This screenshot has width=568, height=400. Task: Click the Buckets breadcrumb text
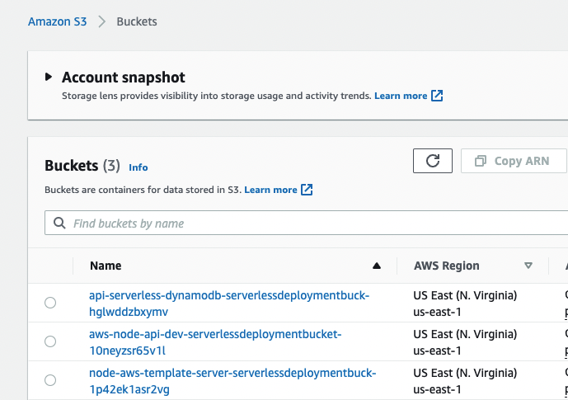coord(137,21)
